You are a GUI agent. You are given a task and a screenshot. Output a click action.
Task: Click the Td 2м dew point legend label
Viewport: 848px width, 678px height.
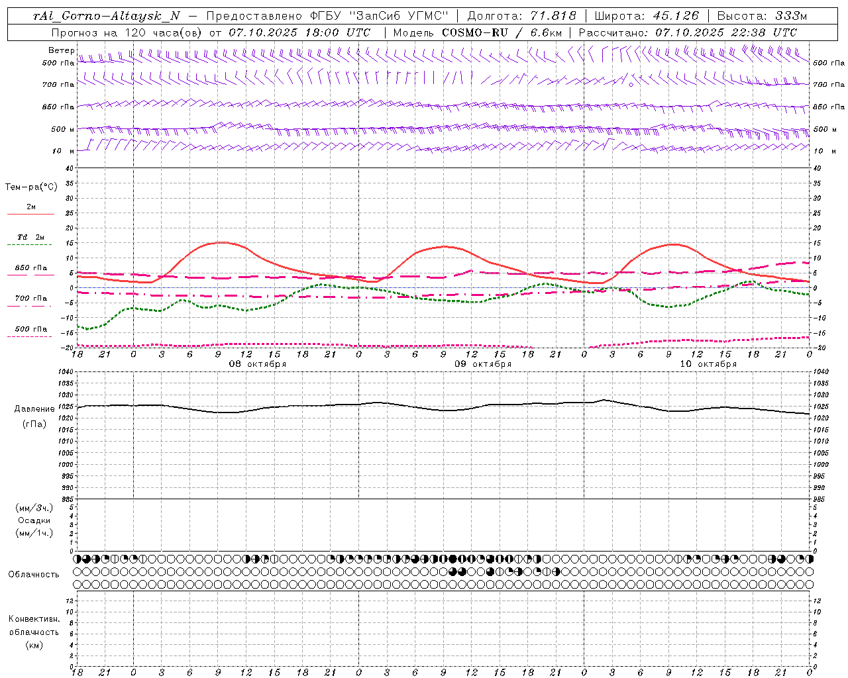tap(30, 237)
